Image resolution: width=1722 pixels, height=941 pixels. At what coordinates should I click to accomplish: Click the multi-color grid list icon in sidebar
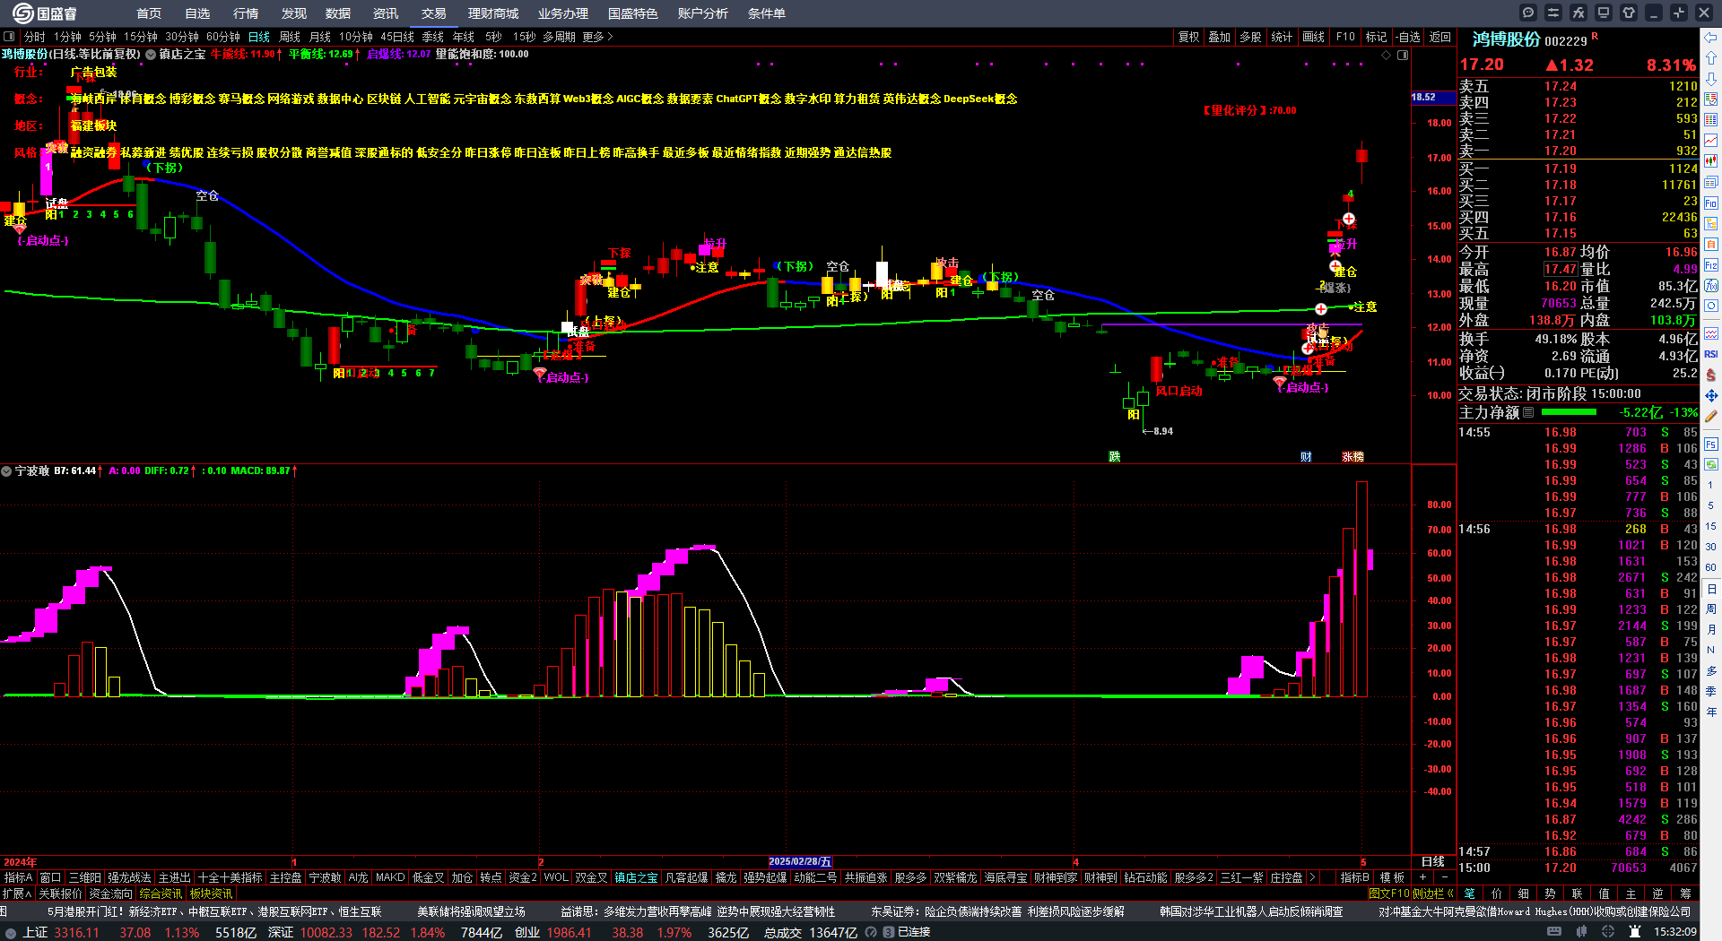[1711, 120]
